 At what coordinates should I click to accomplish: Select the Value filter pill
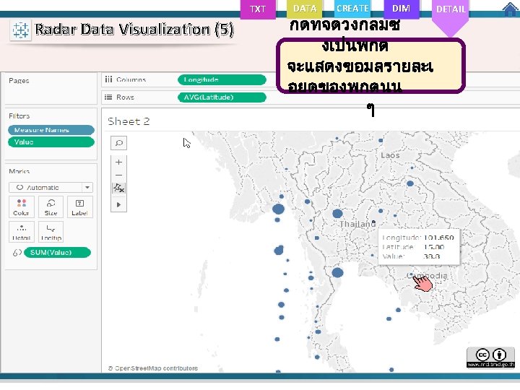pos(51,142)
